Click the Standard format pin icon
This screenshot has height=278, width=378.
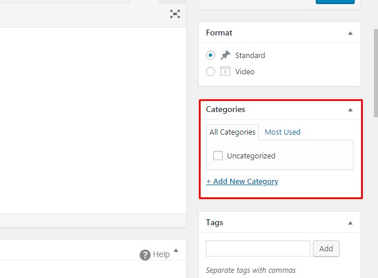point(225,55)
